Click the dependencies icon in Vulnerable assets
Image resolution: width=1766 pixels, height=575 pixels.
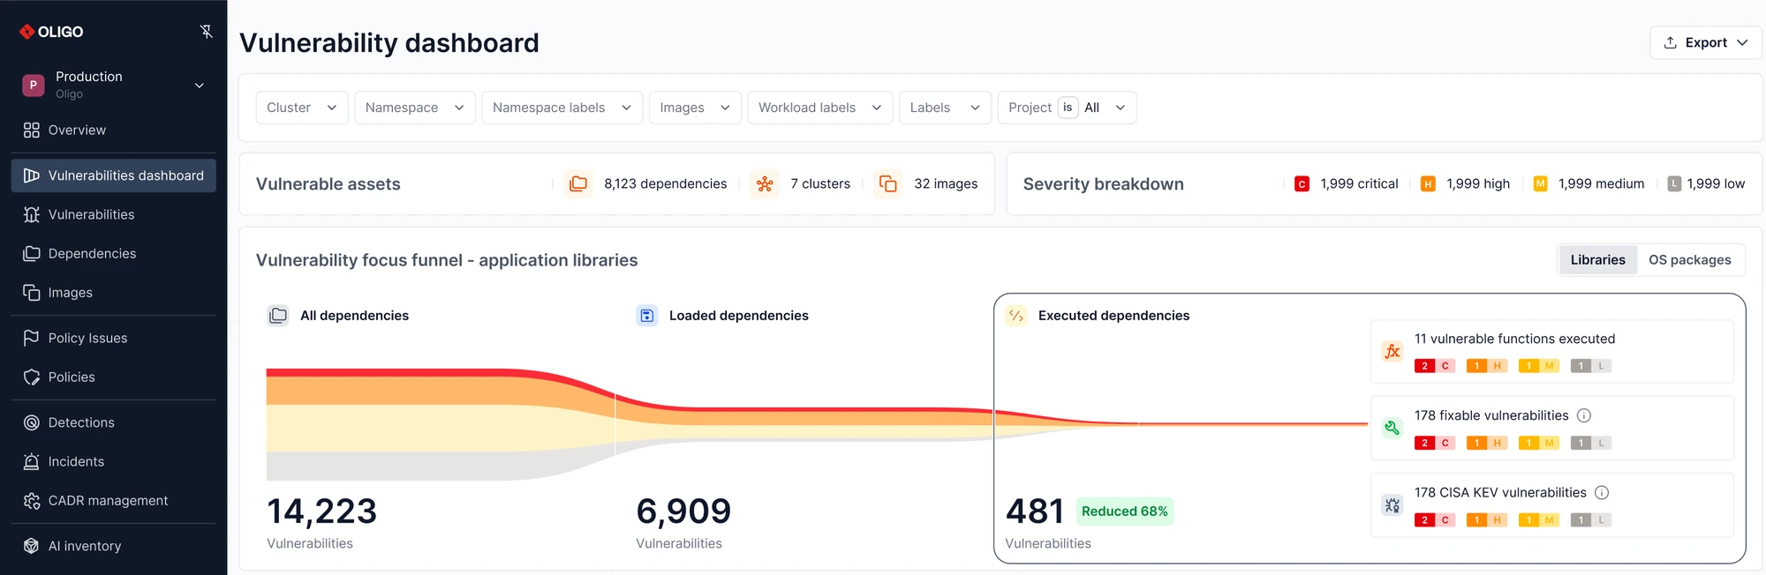point(578,183)
